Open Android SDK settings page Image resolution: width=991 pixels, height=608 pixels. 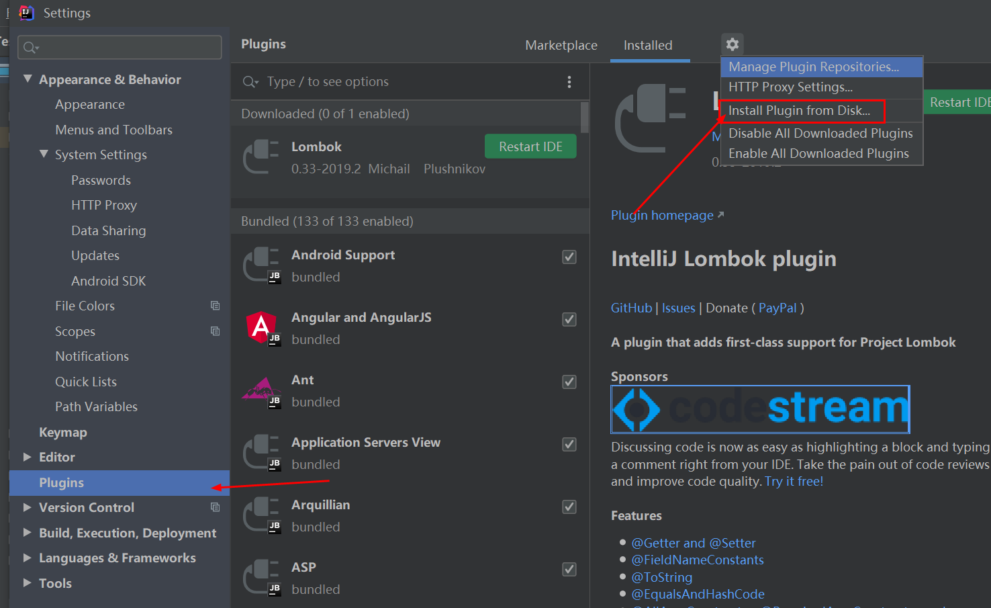tap(108, 281)
